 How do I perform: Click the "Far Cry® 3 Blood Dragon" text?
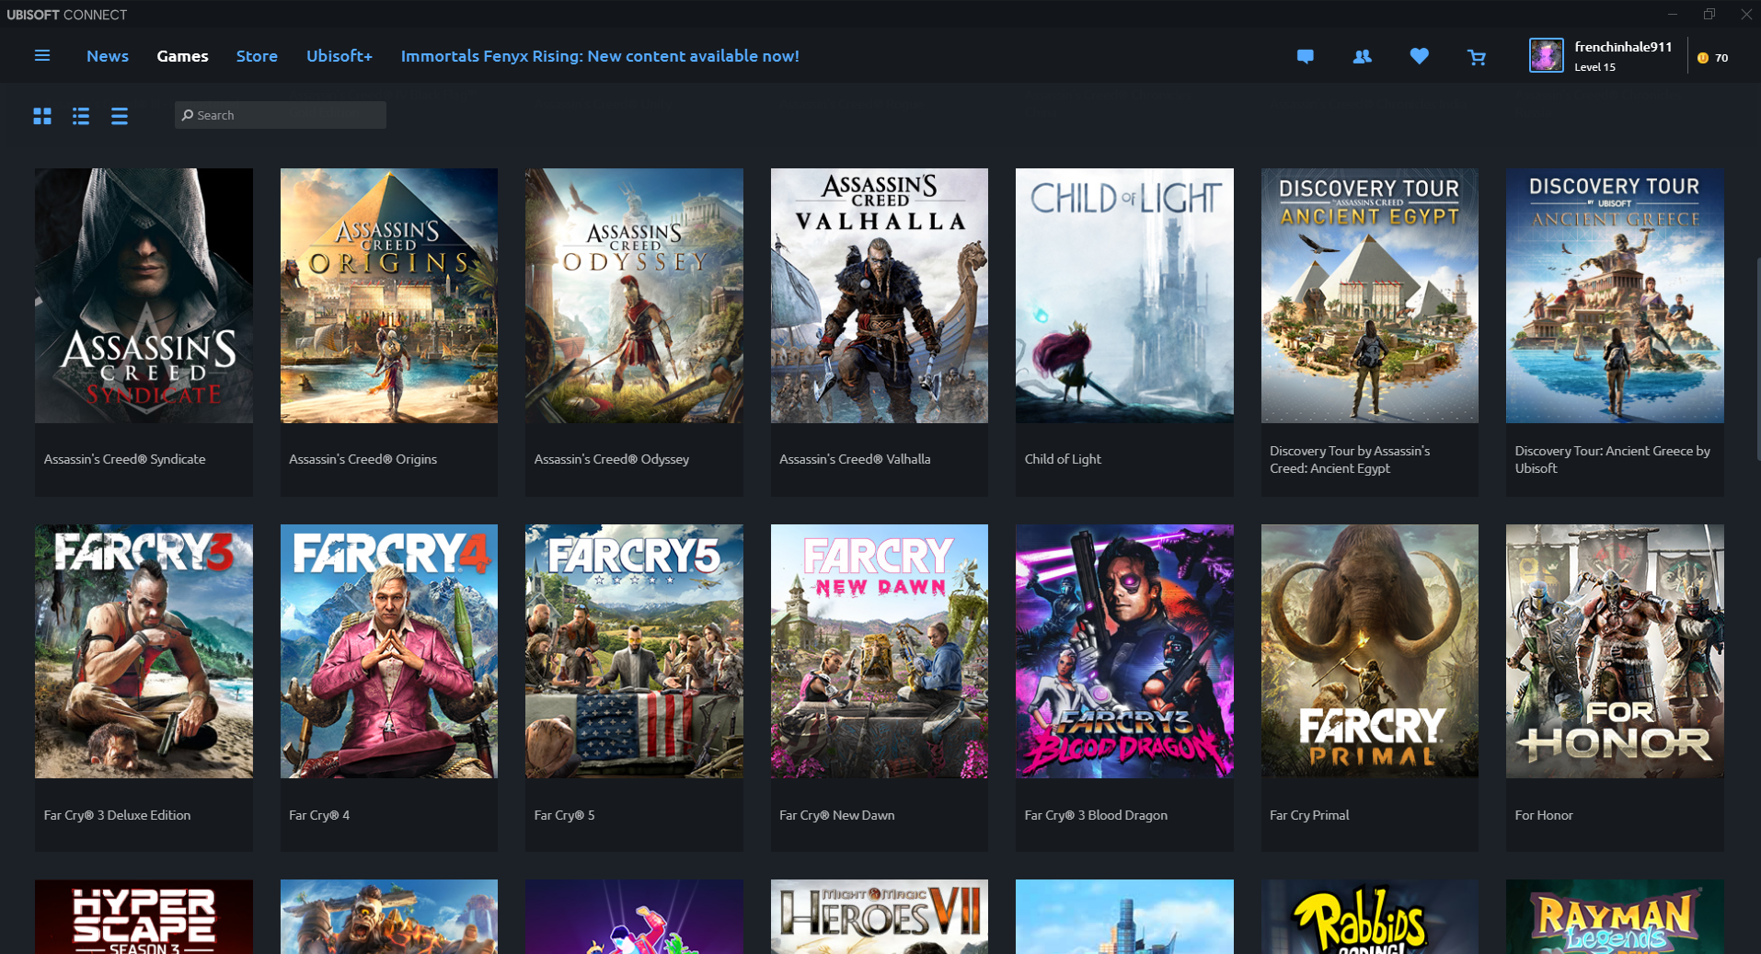click(x=1096, y=815)
